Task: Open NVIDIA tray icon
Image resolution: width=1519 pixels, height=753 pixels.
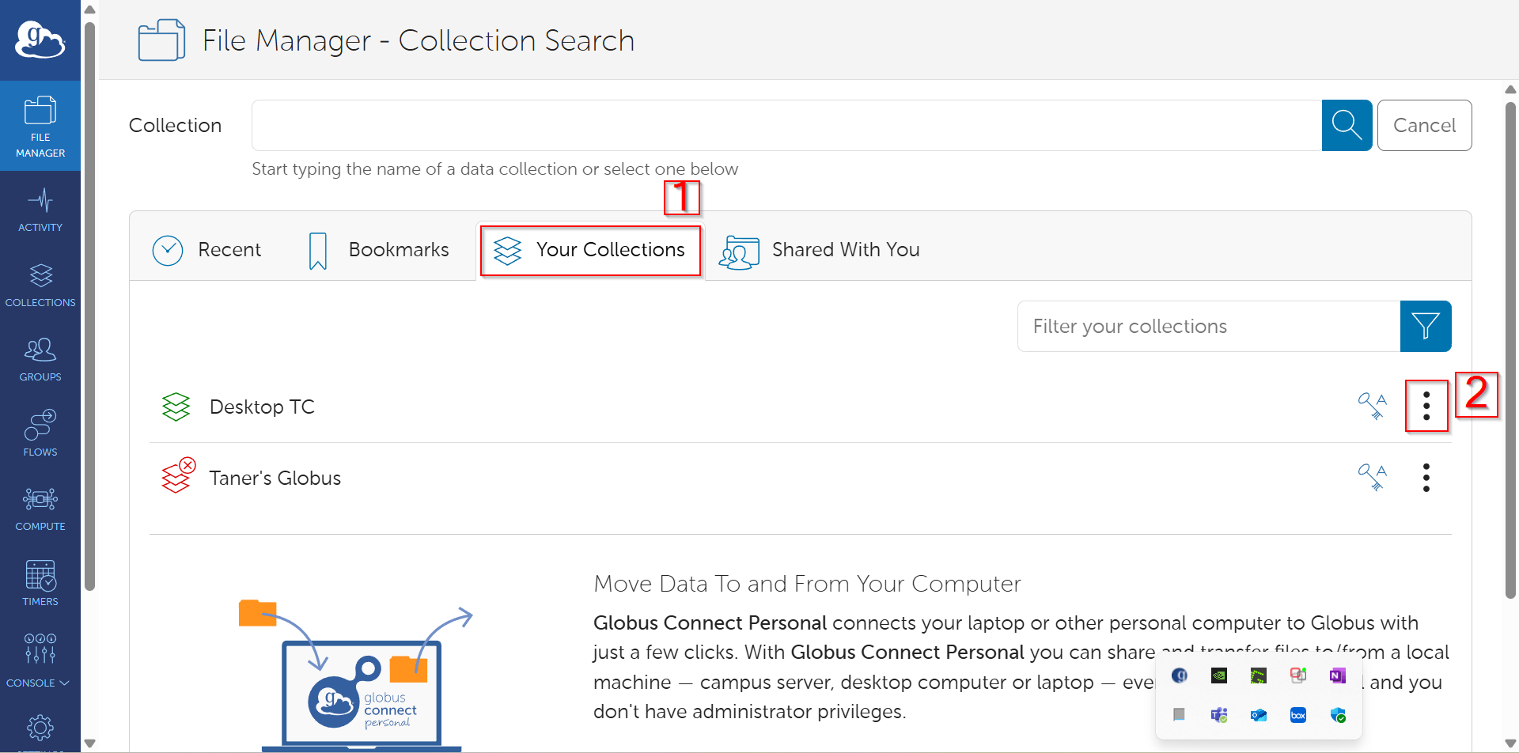Action: (x=1219, y=675)
